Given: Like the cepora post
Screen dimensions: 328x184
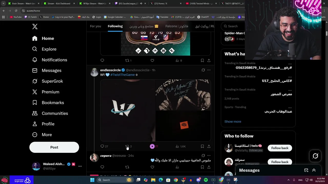Looking at the screenshot, I should pyautogui.click(x=152, y=167).
